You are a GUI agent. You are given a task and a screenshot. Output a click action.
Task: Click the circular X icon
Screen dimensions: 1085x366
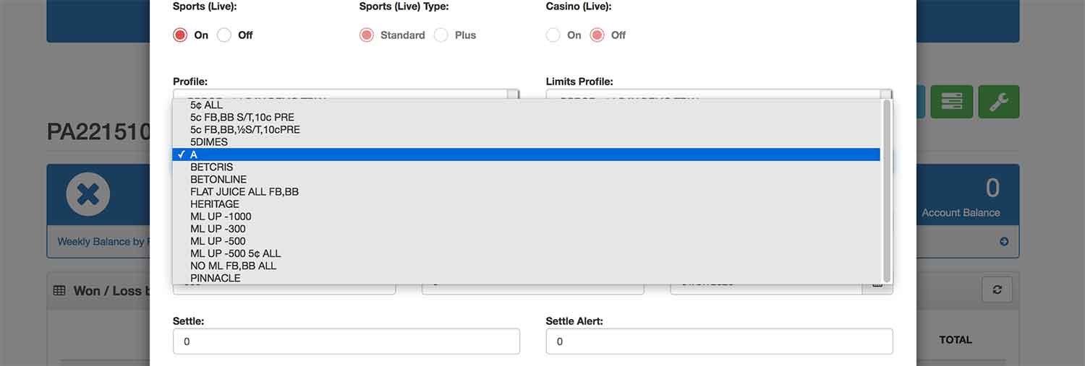88,195
